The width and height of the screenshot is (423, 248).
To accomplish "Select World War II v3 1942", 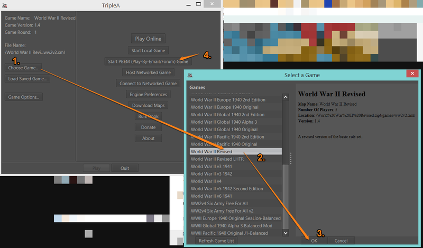I will [236, 174].
